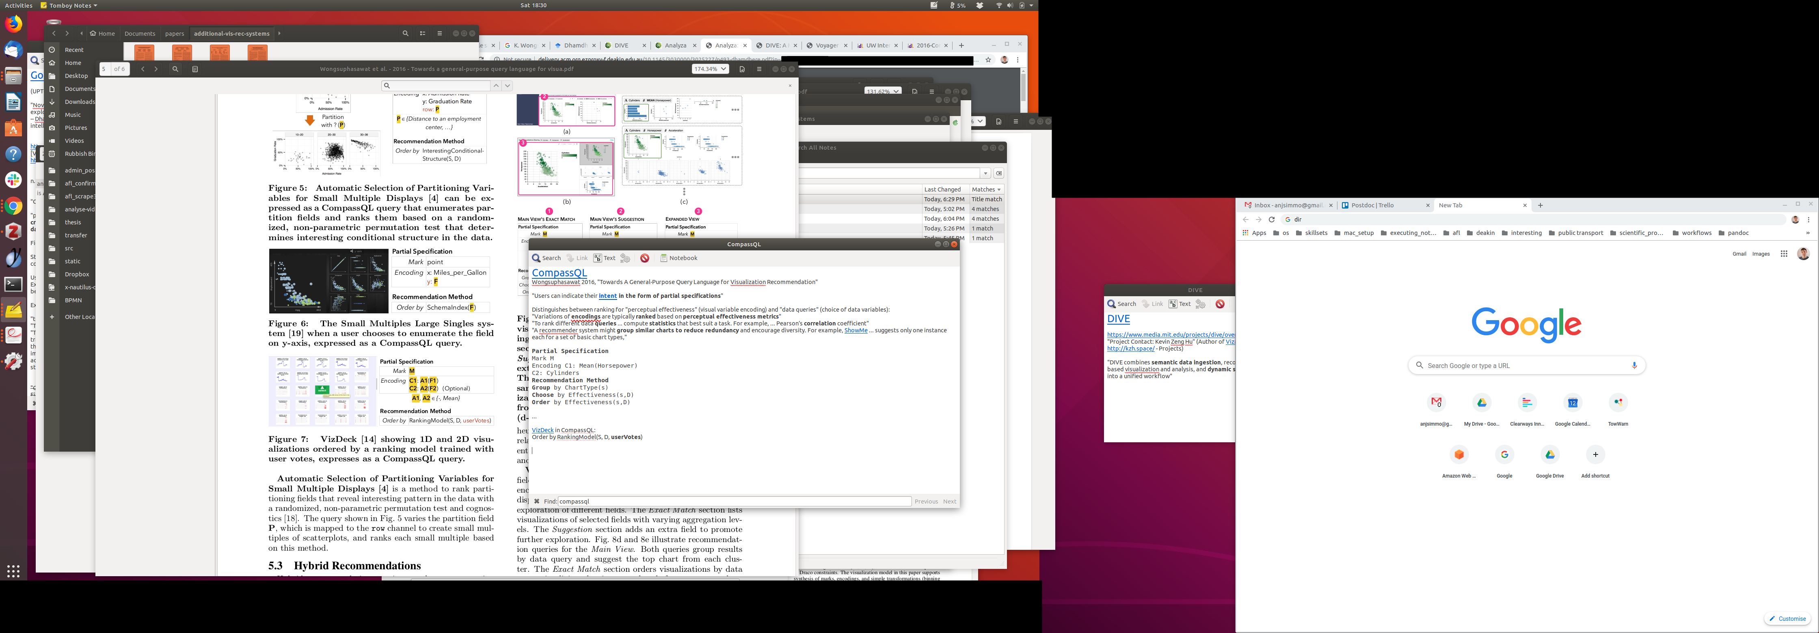
Task: Click the red delete note icon in CompassQL
Action: pyautogui.click(x=645, y=258)
